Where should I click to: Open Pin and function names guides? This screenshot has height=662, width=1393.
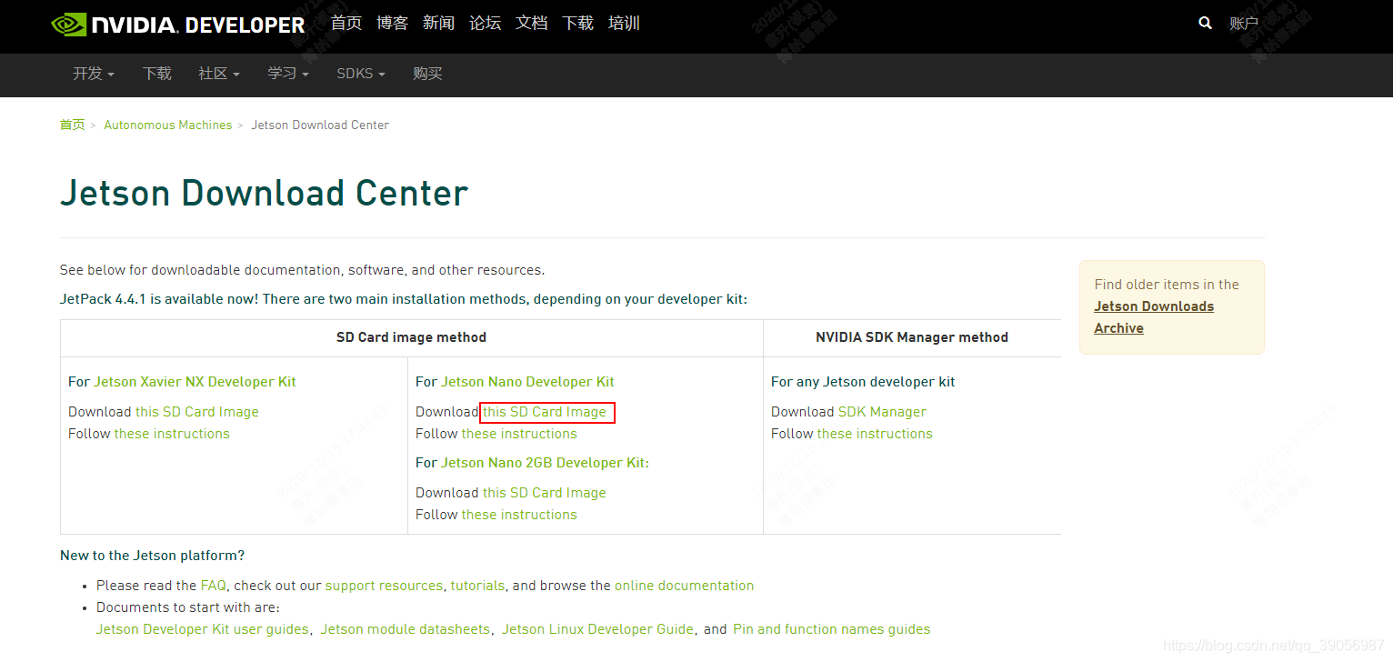tap(831, 629)
